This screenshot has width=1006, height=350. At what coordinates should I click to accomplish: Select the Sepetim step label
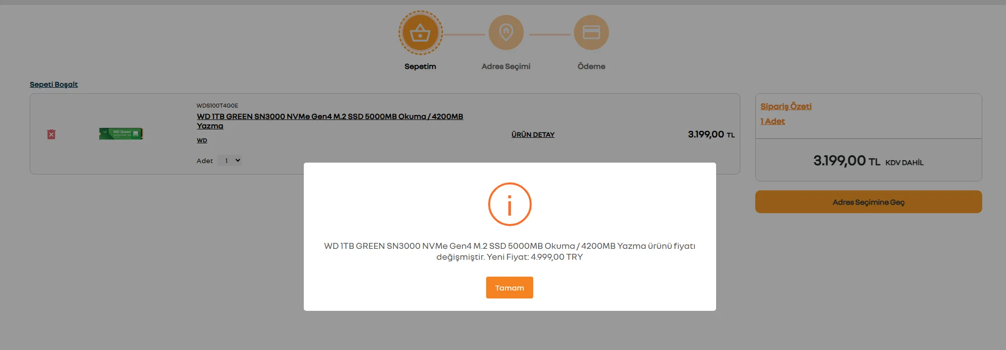[420, 66]
